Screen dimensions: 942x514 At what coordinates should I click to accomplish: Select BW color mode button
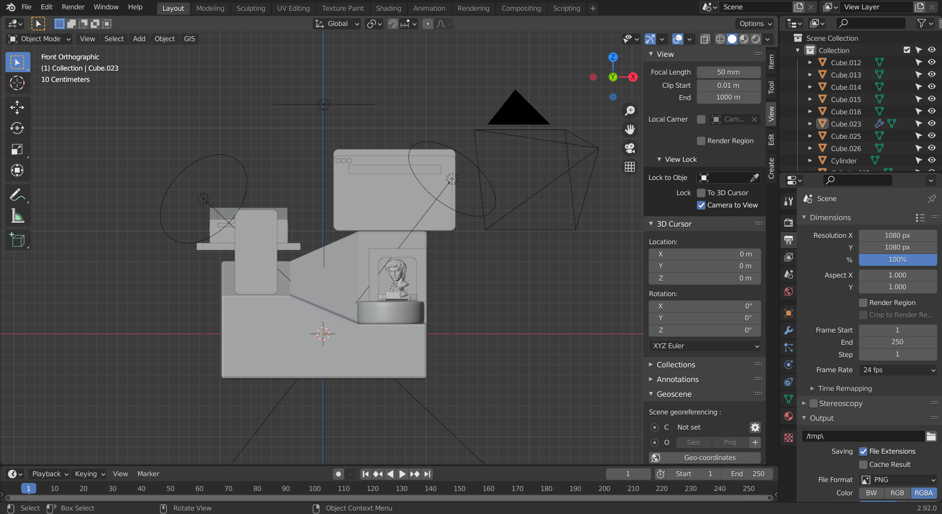pyautogui.click(x=871, y=493)
